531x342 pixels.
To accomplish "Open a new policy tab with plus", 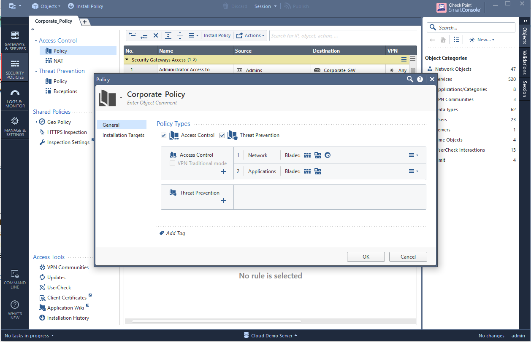I will pyautogui.click(x=84, y=22).
